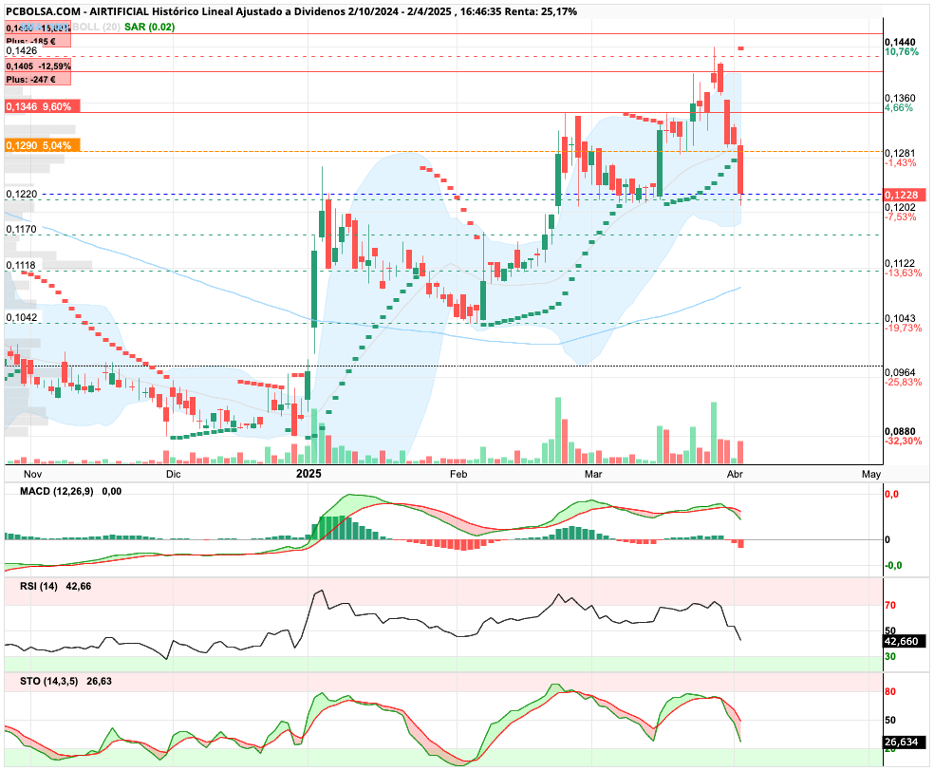Screen dimensions: 934x771
Task: Select the STO (14,3,5) indicator label
Action: click(48, 681)
